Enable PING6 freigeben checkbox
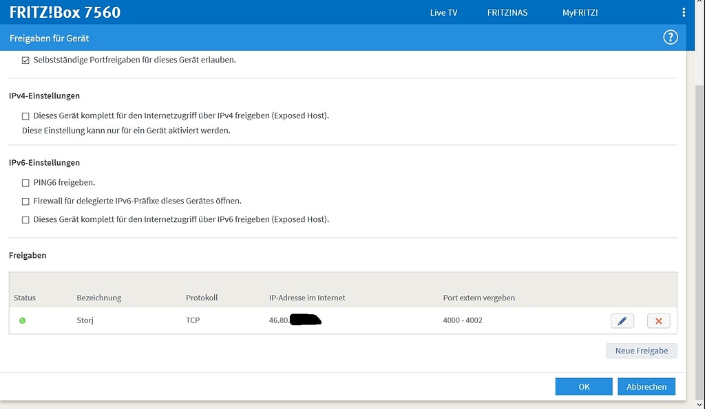Viewport: 705px width, 409px height. click(x=25, y=183)
